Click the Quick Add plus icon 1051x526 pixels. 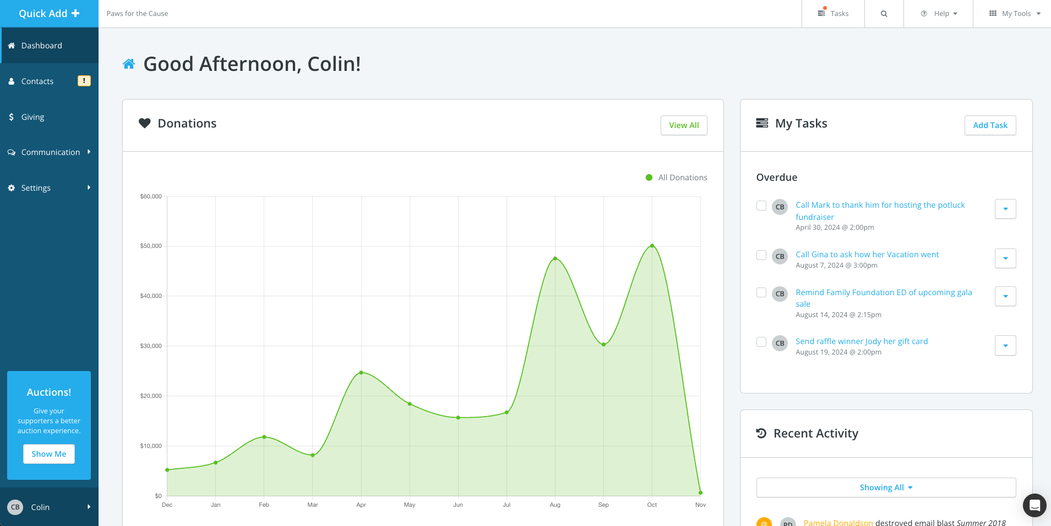pos(75,13)
